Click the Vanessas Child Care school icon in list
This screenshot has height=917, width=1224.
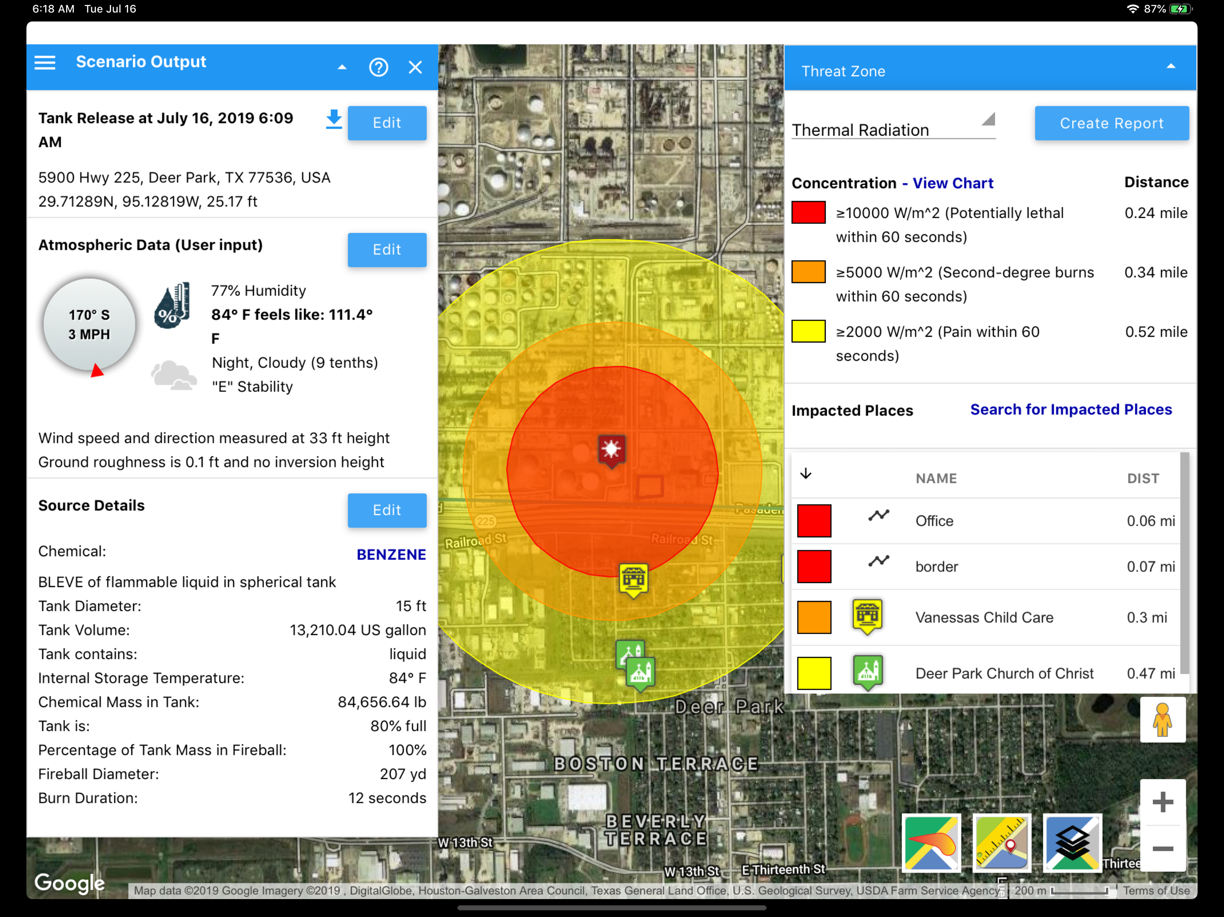click(x=868, y=617)
